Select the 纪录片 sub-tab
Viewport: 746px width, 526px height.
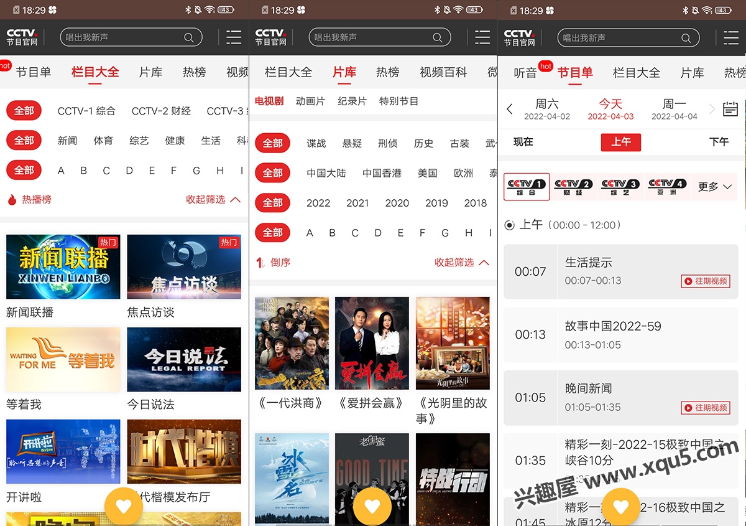click(x=352, y=101)
